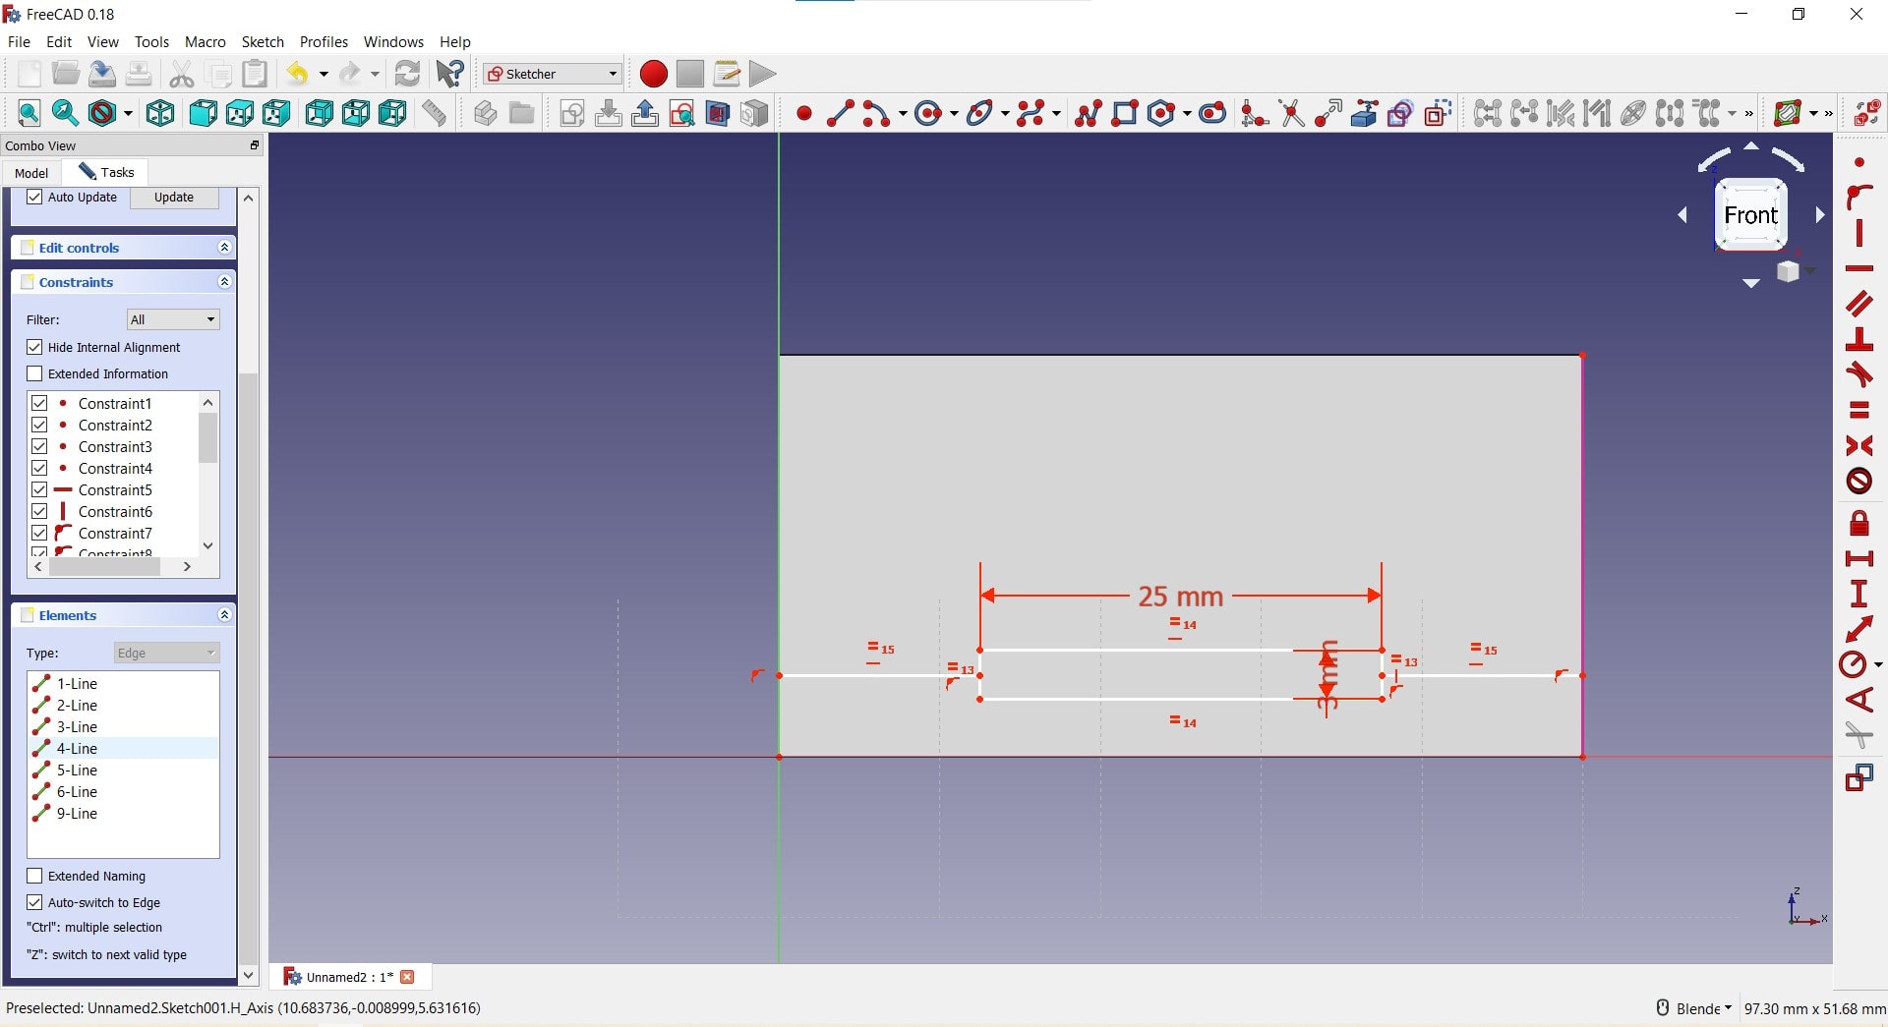Screen dimensions: 1888x1027
Task: Switch to isometric view icon
Action: 160,114
